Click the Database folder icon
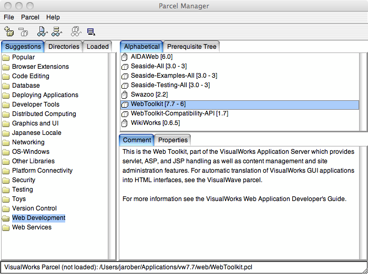368x274 pixels. [6, 86]
